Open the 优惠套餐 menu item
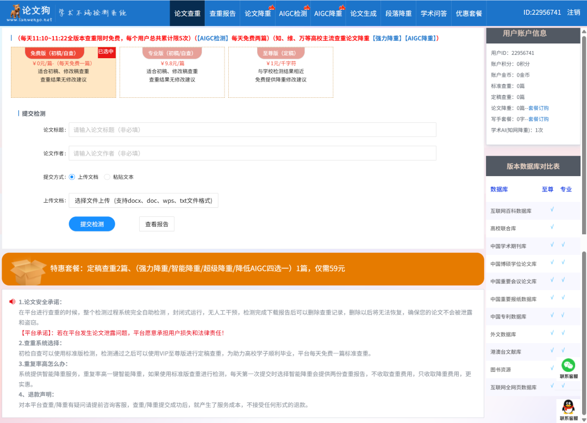The width and height of the screenshot is (587, 423). (x=469, y=13)
